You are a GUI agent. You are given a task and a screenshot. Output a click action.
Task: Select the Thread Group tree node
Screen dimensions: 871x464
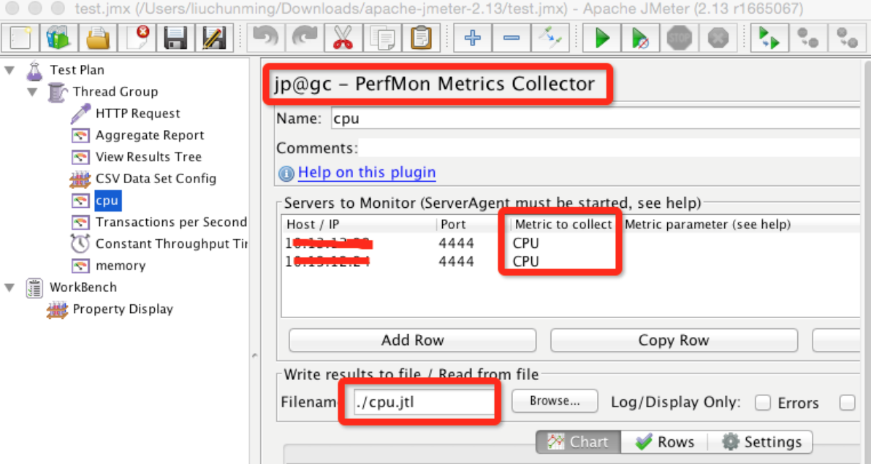[115, 91]
